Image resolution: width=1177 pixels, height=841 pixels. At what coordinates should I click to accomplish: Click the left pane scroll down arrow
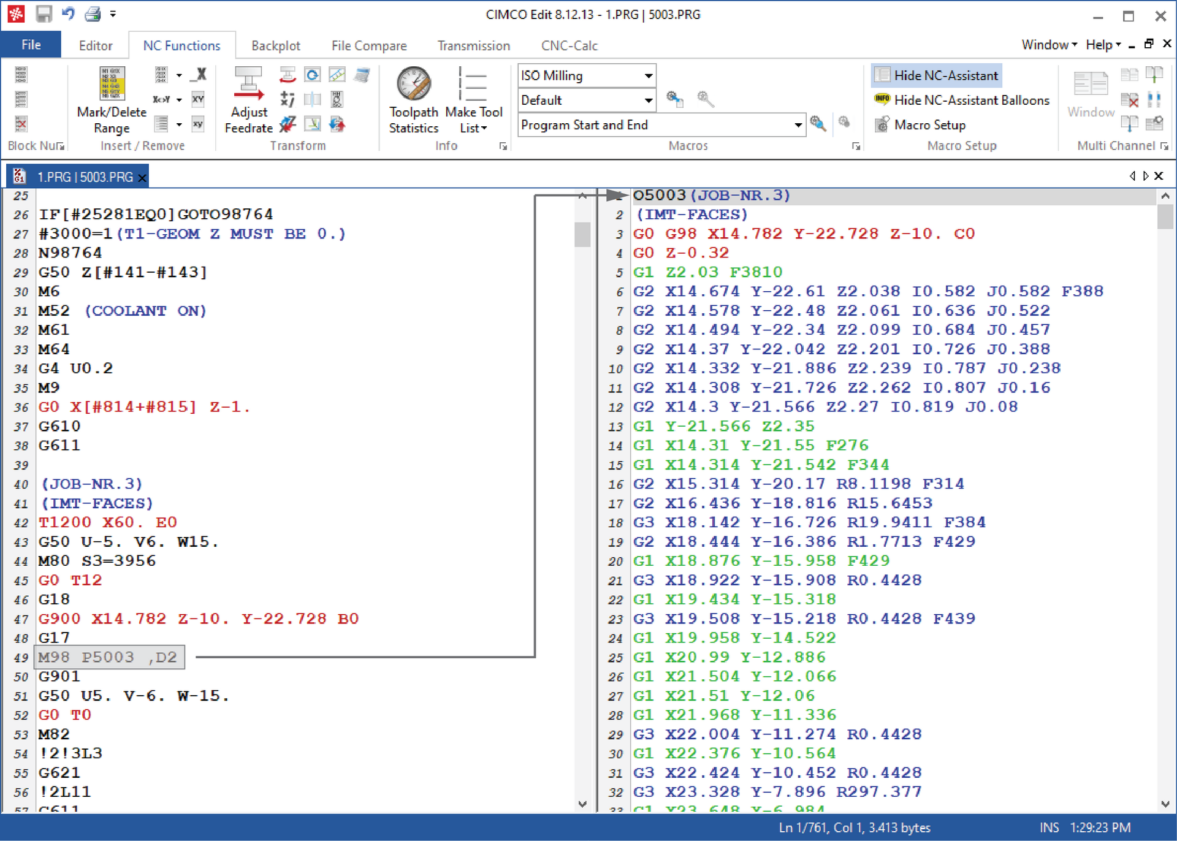[582, 804]
